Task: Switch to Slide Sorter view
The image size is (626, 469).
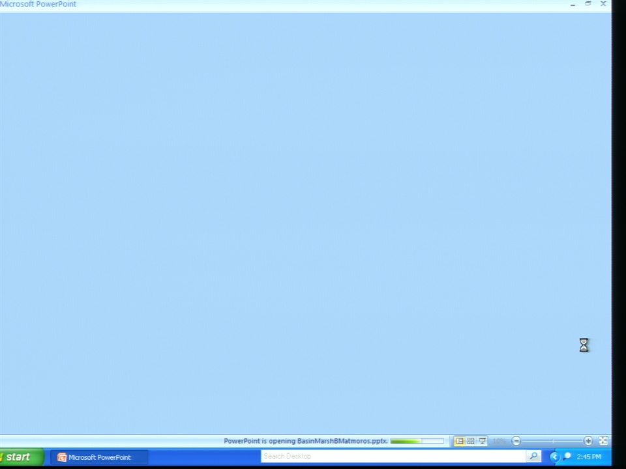Action: tap(471, 441)
